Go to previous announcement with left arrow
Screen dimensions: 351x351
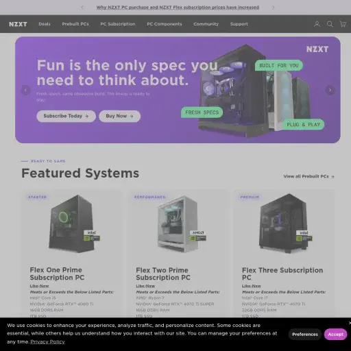tap(82, 8)
